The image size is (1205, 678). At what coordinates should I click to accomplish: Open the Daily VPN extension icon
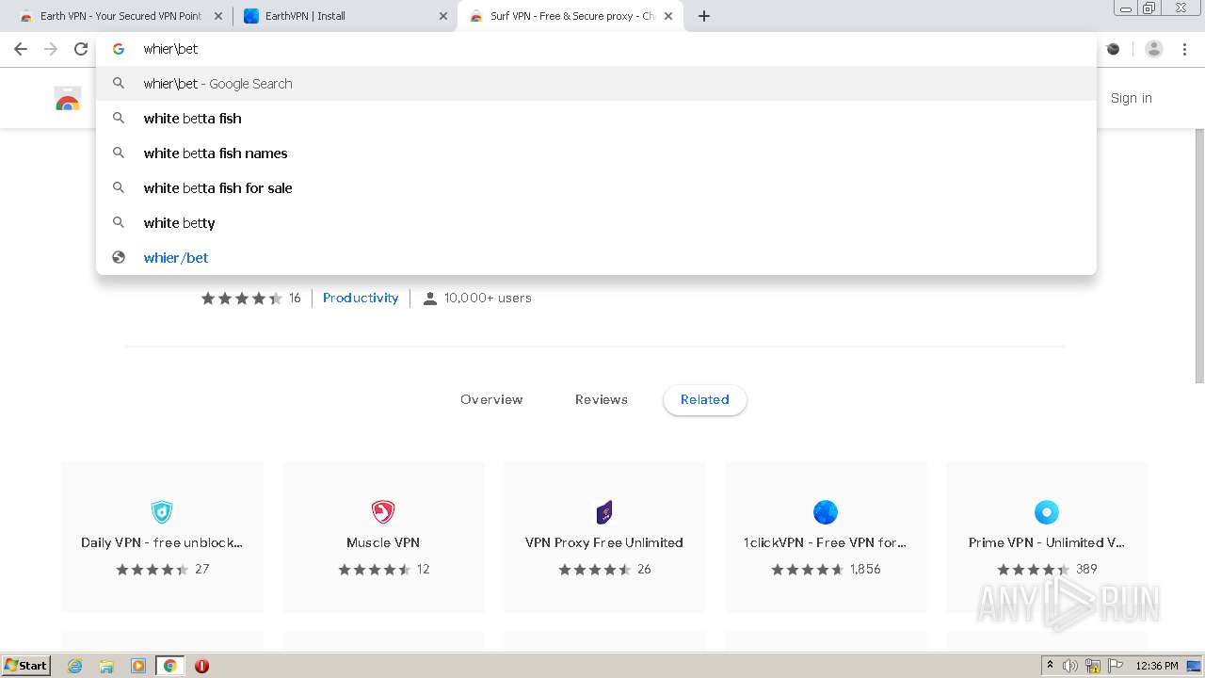pyautogui.click(x=162, y=512)
